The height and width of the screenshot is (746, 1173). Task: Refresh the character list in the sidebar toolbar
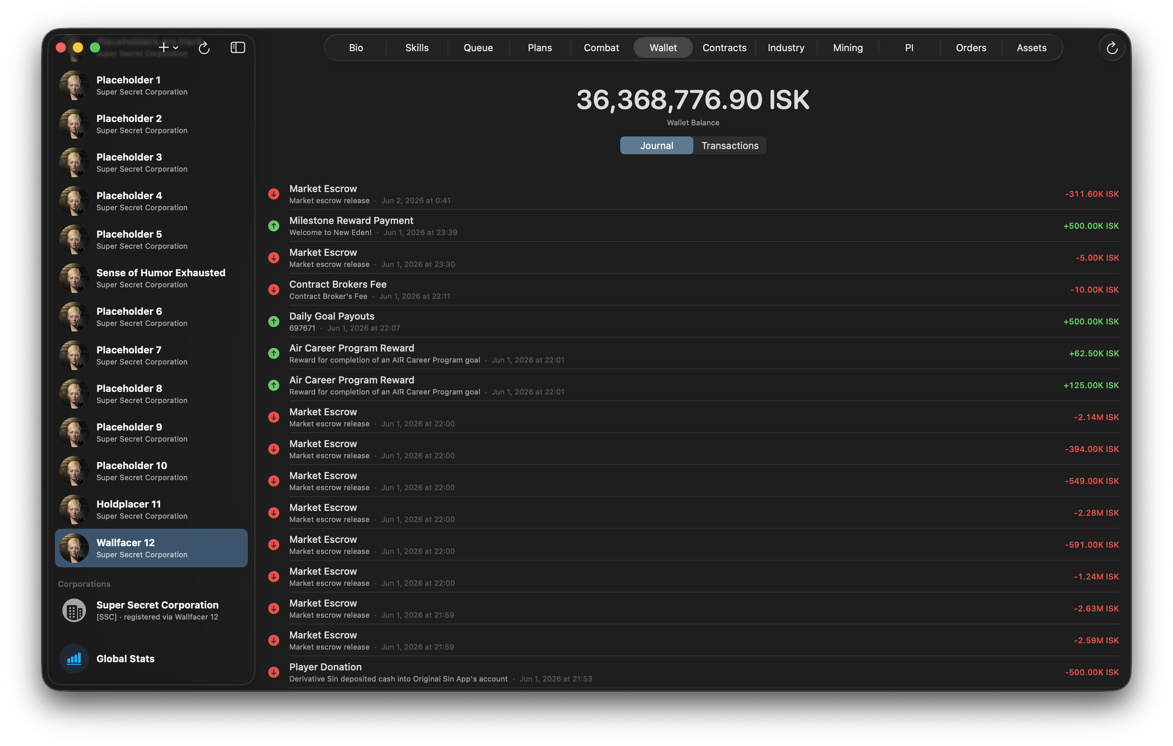click(x=204, y=47)
